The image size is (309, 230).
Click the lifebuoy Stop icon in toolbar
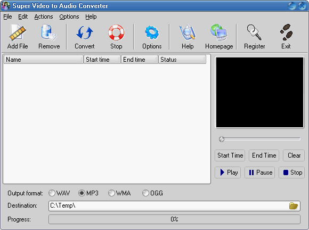click(116, 32)
